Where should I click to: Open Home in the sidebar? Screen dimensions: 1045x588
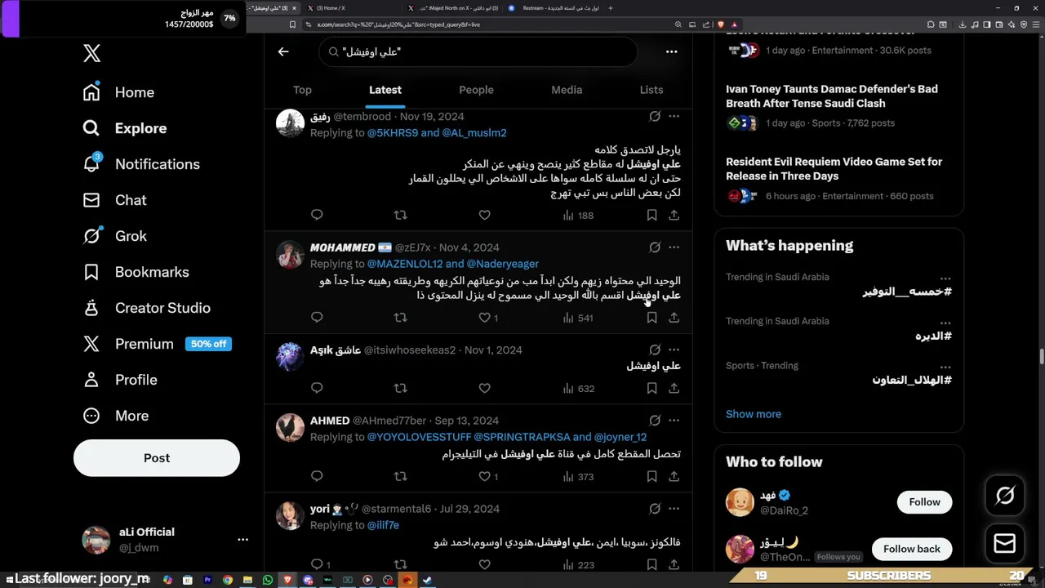coord(118,92)
